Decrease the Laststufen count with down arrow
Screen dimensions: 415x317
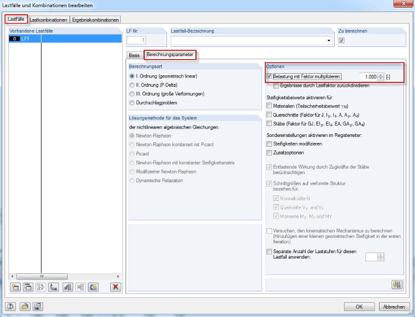coord(381,259)
